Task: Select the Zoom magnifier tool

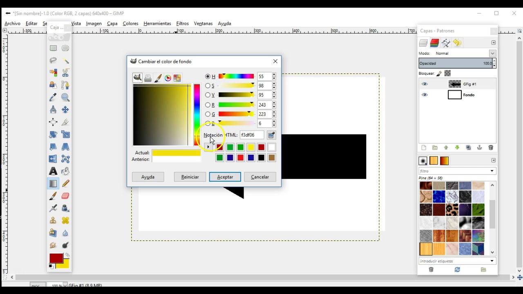Action: point(65,97)
